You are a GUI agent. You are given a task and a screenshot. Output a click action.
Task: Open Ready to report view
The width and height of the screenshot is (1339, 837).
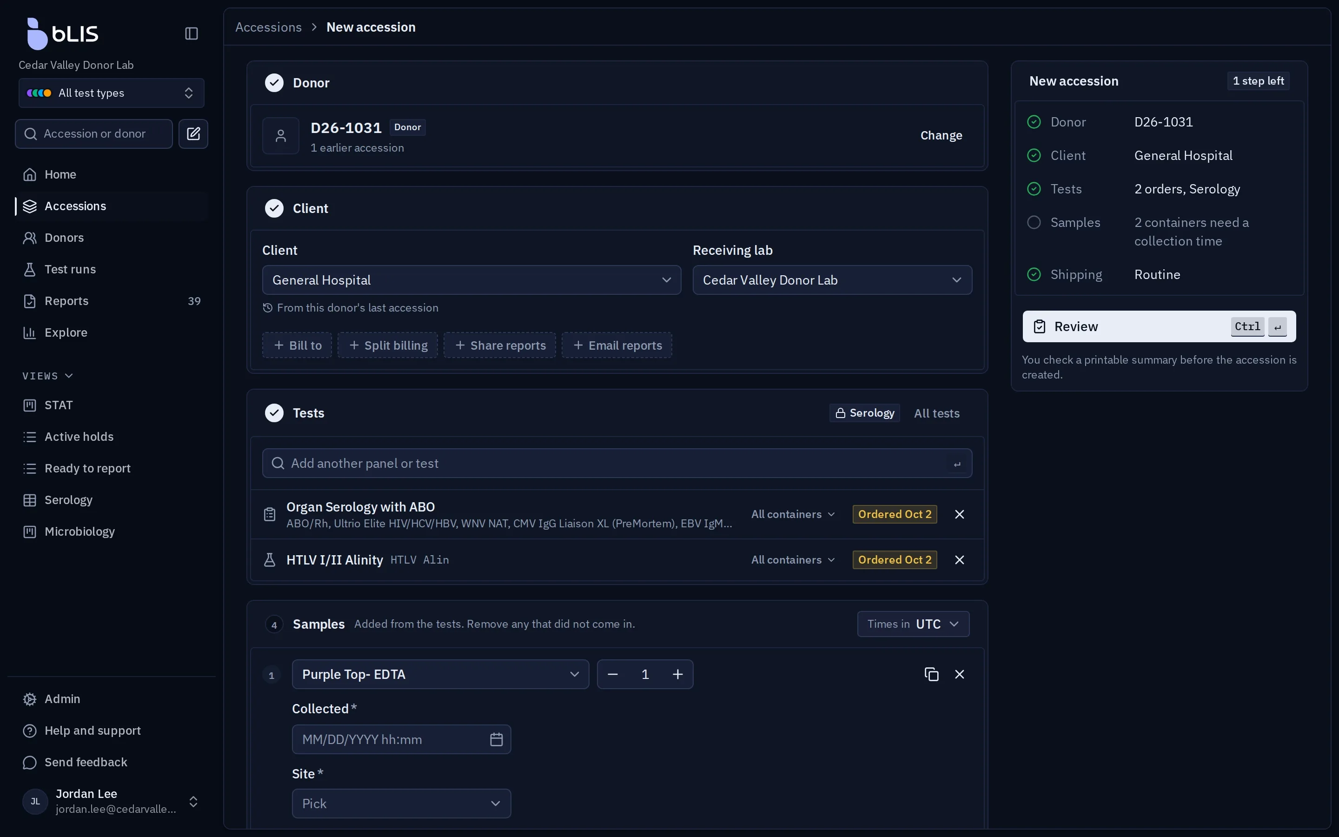point(111,468)
